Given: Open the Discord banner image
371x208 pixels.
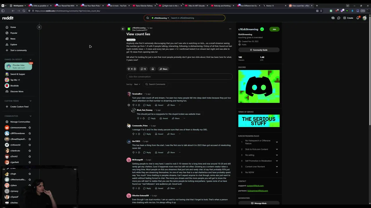Looking at the screenshot, I should point(259,86).
